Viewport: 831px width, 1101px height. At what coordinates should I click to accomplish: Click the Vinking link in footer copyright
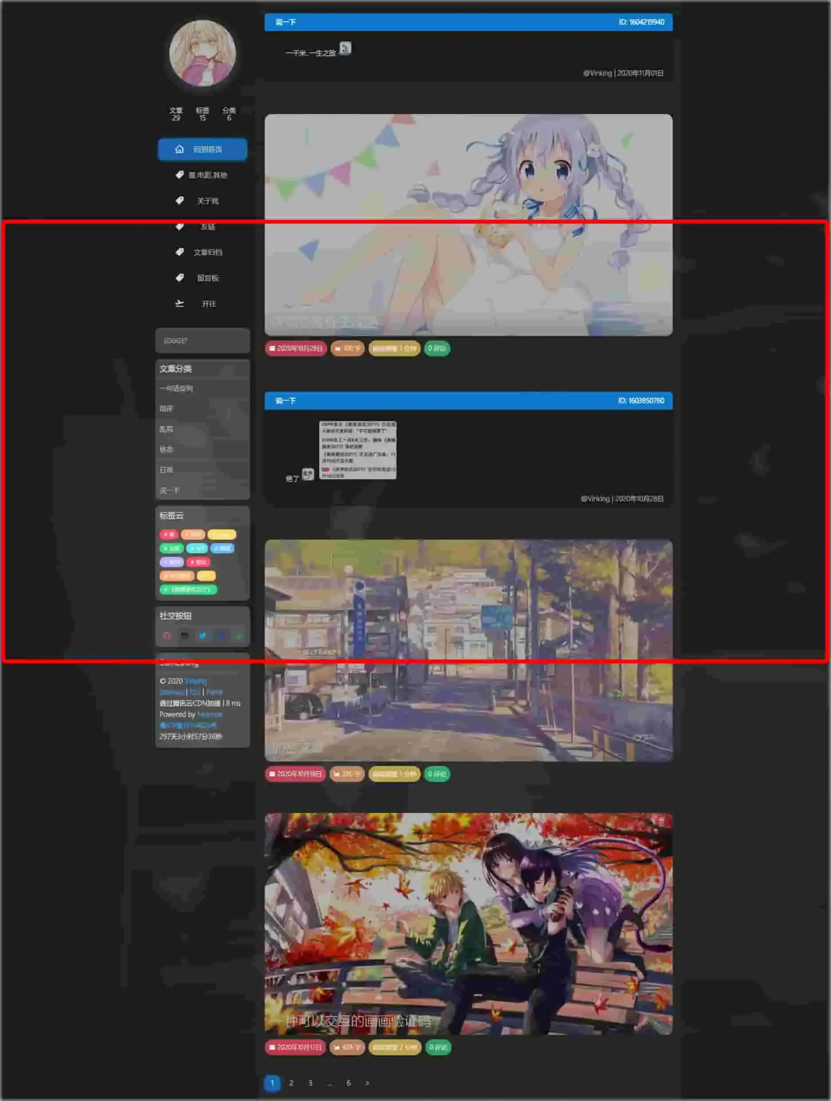click(196, 681)
